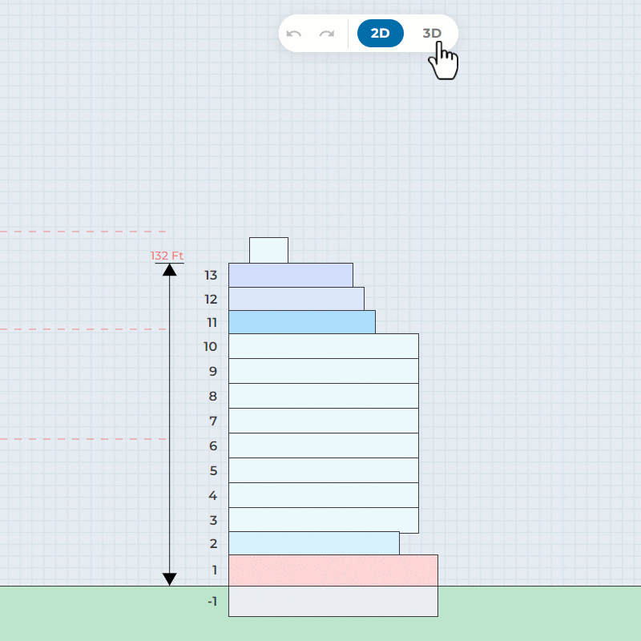Select the 2D view mode

(x=380, y=34)
